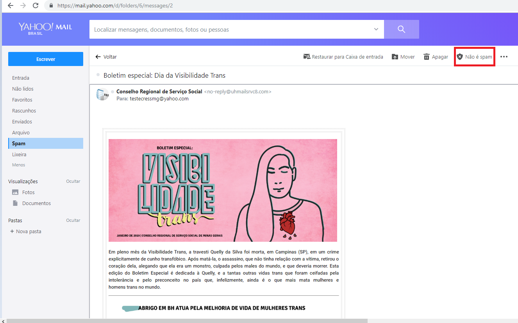
Task: Click the search magnifier button
Action: [401, 29]
